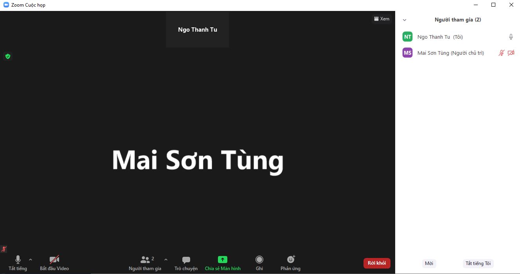Open Phản ứng reactions emoji icon
Screen dimensions: 520x274
coord(291,259)
